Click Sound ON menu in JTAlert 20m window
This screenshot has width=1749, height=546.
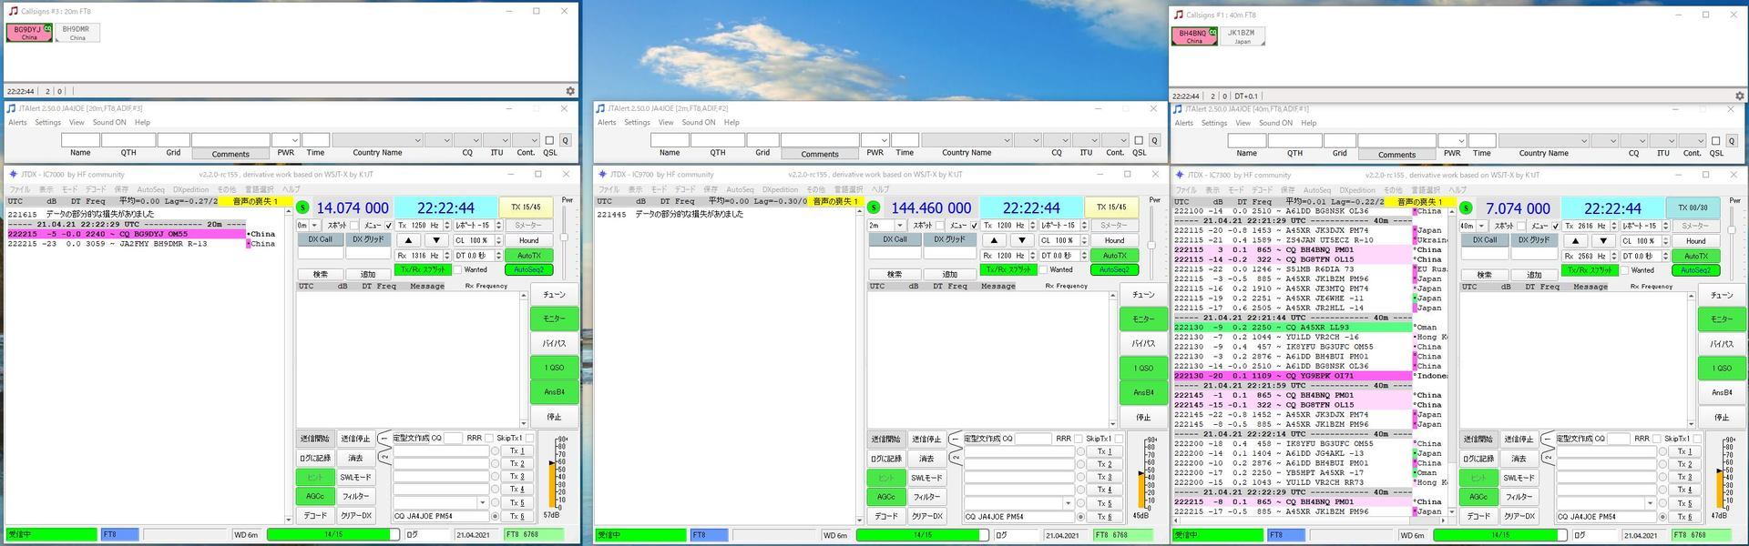[109, 122]
